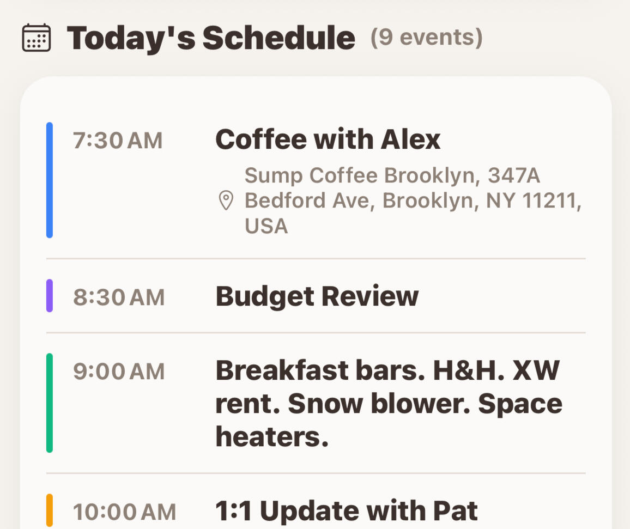Open the Coffee with Alex event

pyautogui.click(x=328, y=139)
